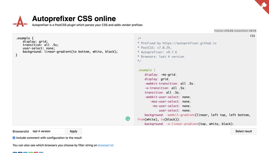Click the Apply button
The height and width of the screenshot is (153, 269).
pyautogui.click(x=73, y=131)
